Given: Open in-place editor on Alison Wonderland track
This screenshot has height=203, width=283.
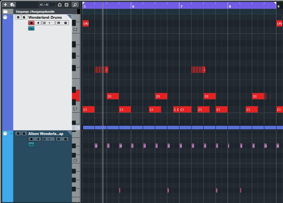Looking at the screenshot, I should pos(31,144).
